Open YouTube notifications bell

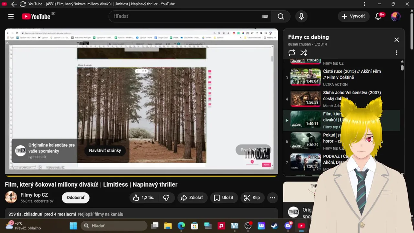(378, 17)
